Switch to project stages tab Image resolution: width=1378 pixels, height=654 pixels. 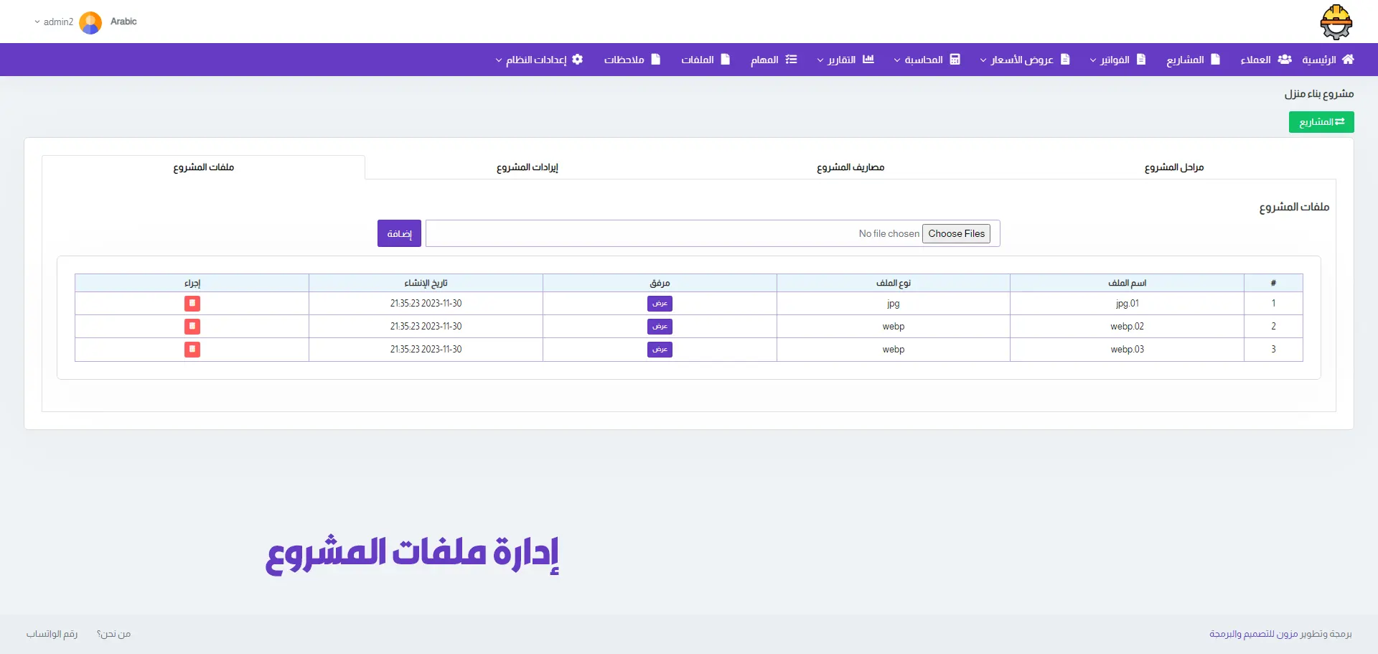coord(1173,167)
